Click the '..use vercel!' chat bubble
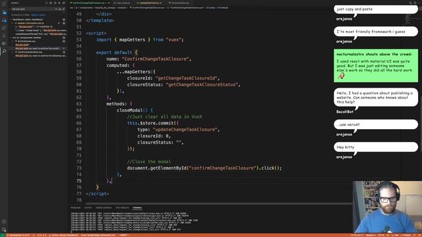Screen dimensions: 422x237 pos(376,124)
